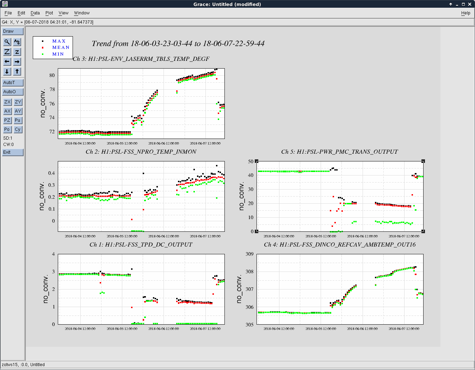The width and height of the screenshot is (475, 370).
Task: Click the small z zoom-out icon
Action: pyautogui.click(x=17, y=52)
